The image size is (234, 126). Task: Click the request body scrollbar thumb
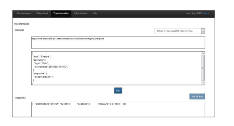point(203,68)
